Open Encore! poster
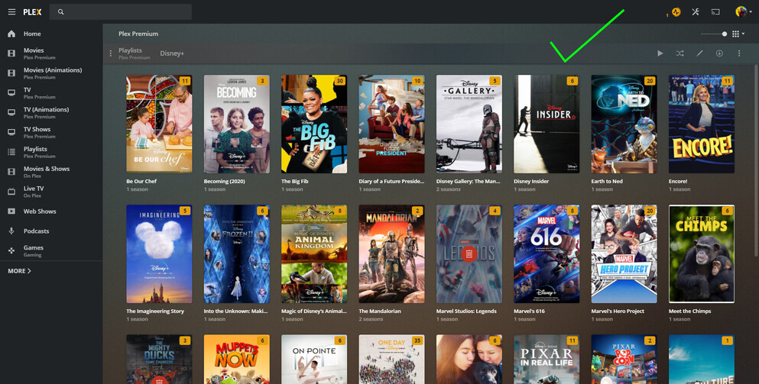The image size is (759, 384). [702, 124]
